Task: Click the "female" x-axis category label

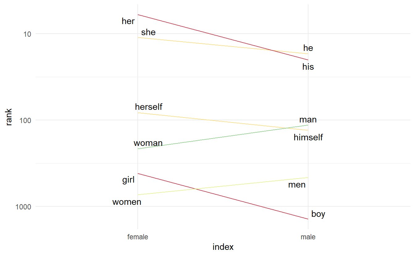Action: click(x=138, y=237)
